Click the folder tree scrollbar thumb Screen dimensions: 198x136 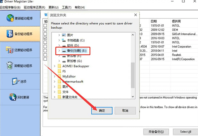pyautogui.click(x=133, y=75)
